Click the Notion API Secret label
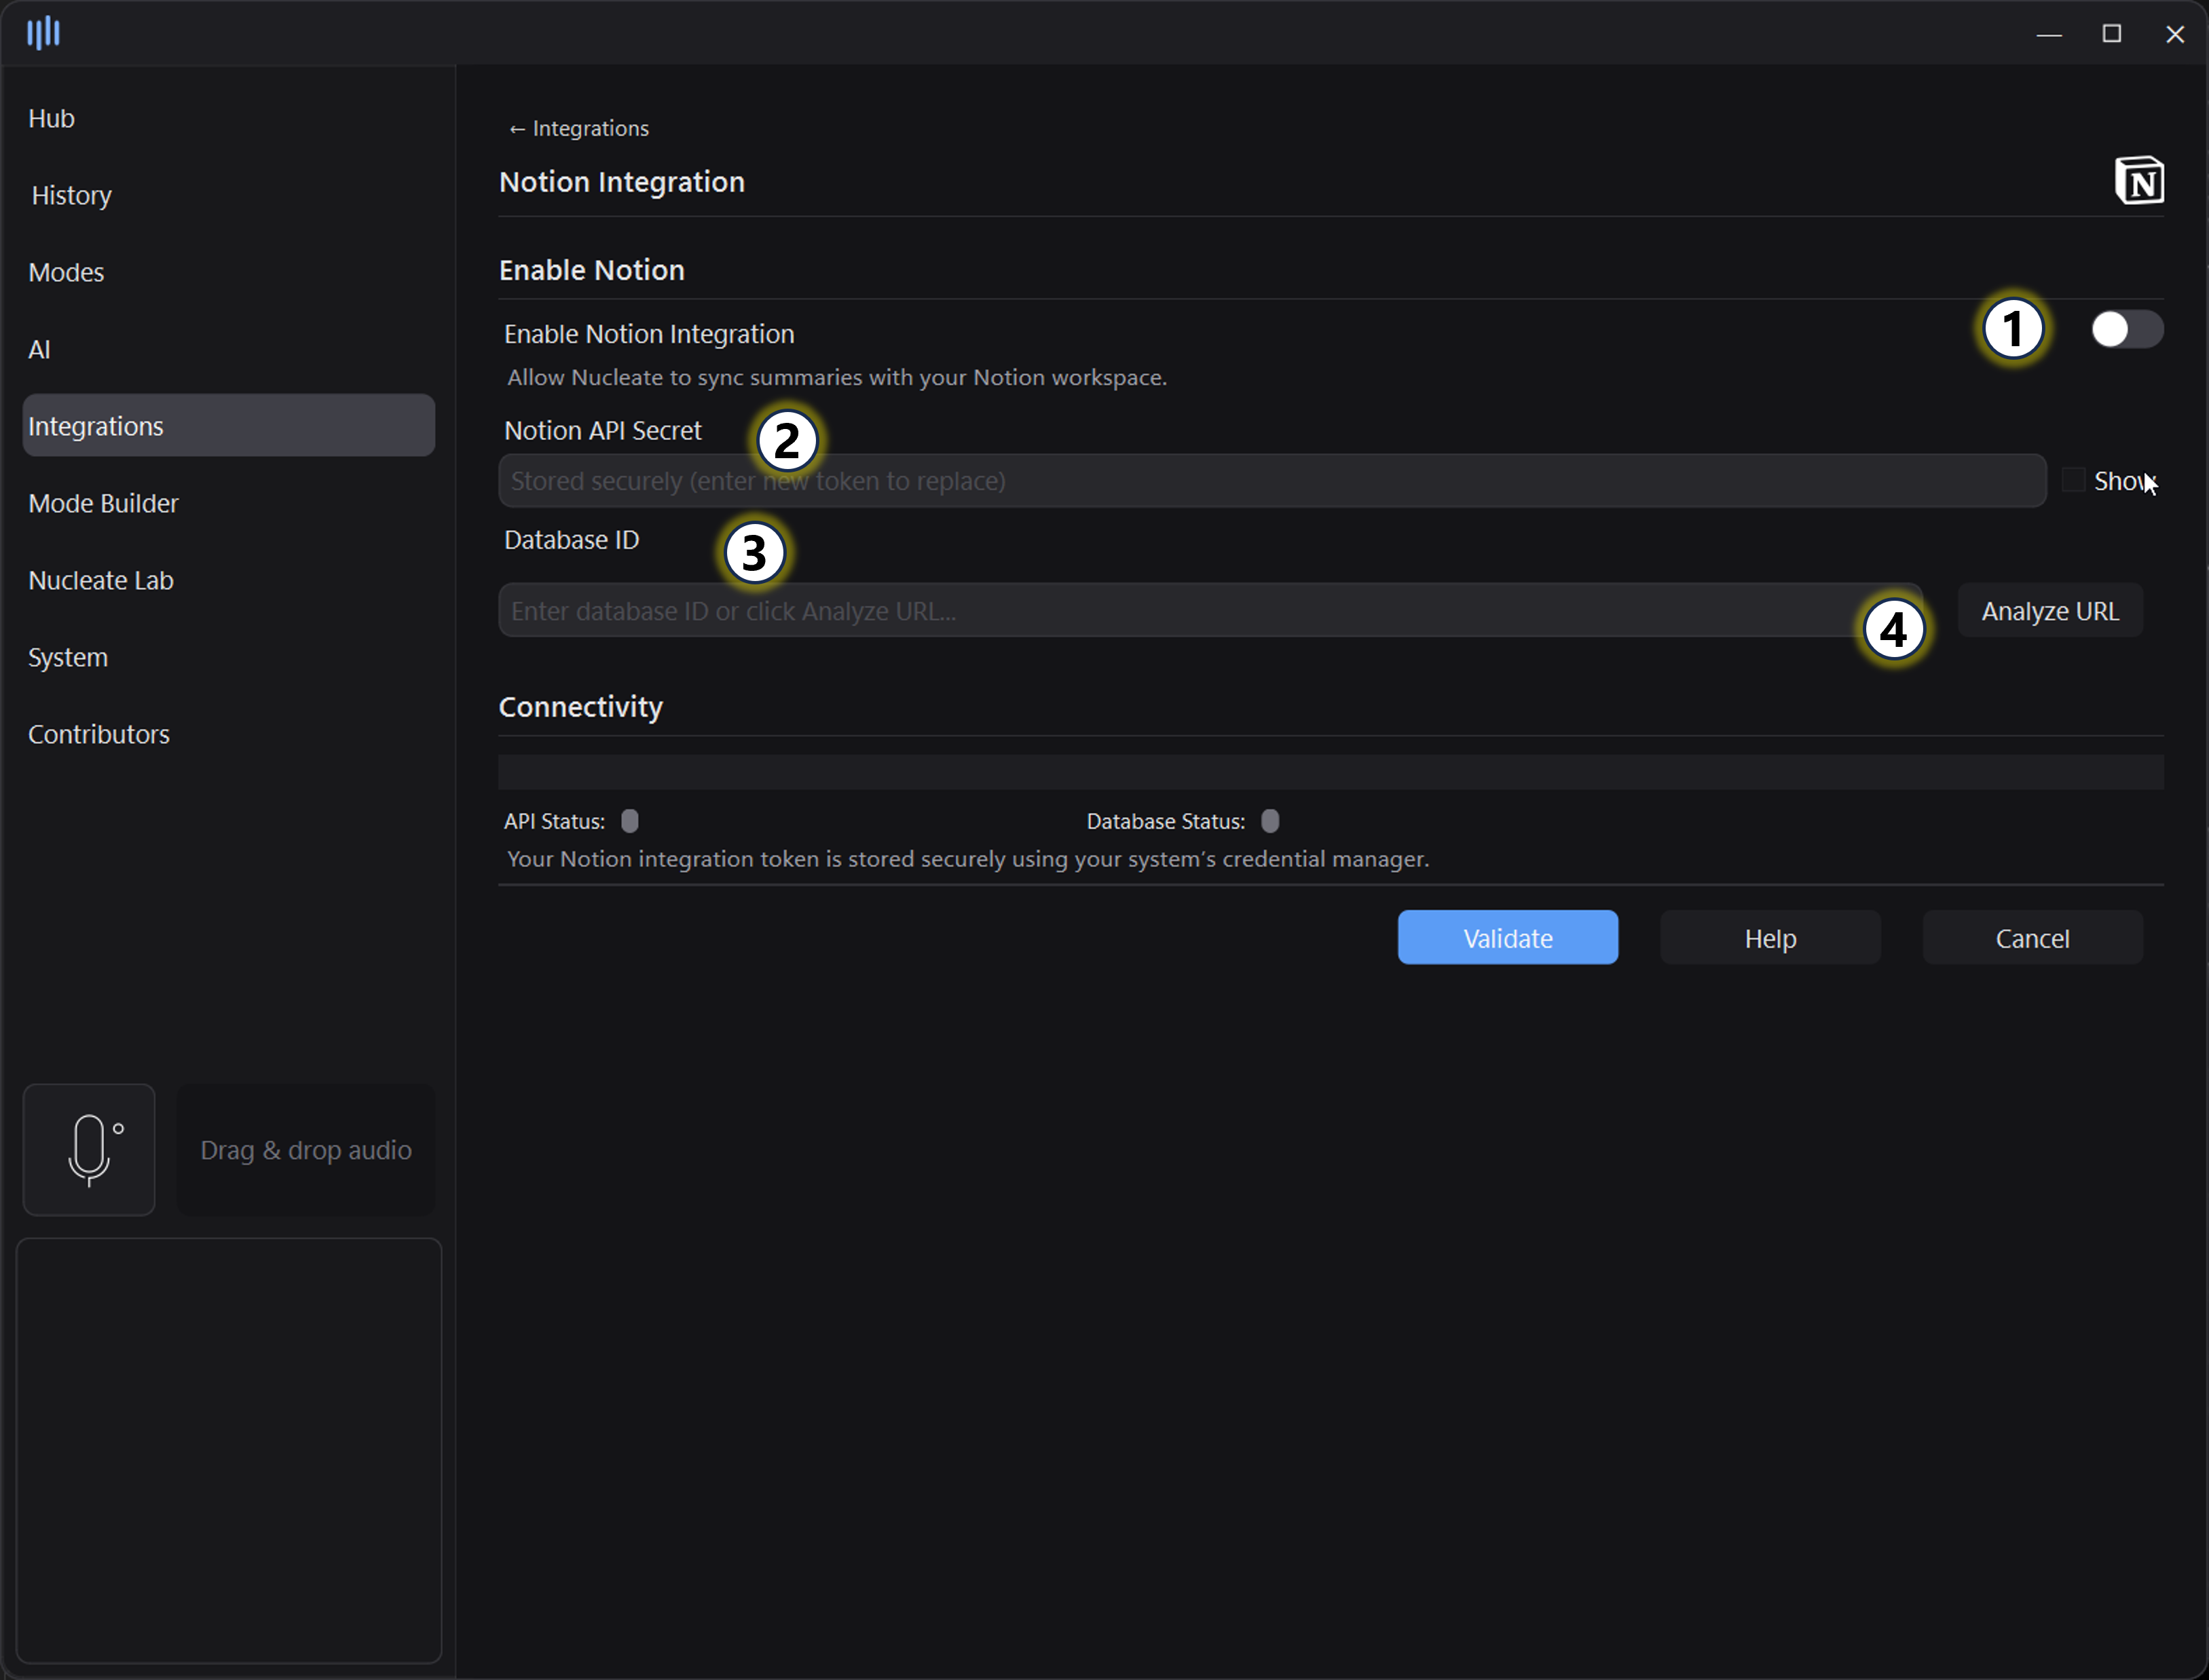2209x1680 pixels. (x=603, y=430)
